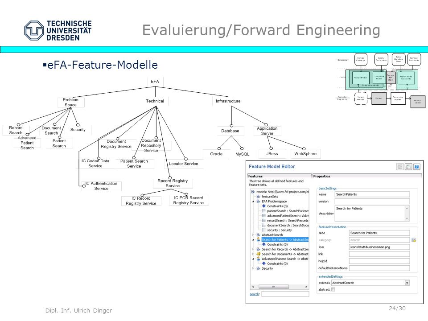Focus the search input field below the tree

coord(285,294)
